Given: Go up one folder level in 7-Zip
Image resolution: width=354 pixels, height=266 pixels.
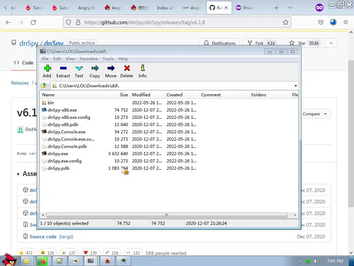Looking at the screenshot, I should tap(44, 86).
